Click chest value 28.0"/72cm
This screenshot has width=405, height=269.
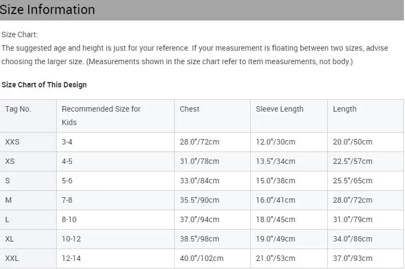pos(200,142)
